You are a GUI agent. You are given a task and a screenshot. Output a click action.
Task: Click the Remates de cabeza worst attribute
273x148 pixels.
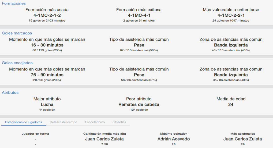(139, 104)
